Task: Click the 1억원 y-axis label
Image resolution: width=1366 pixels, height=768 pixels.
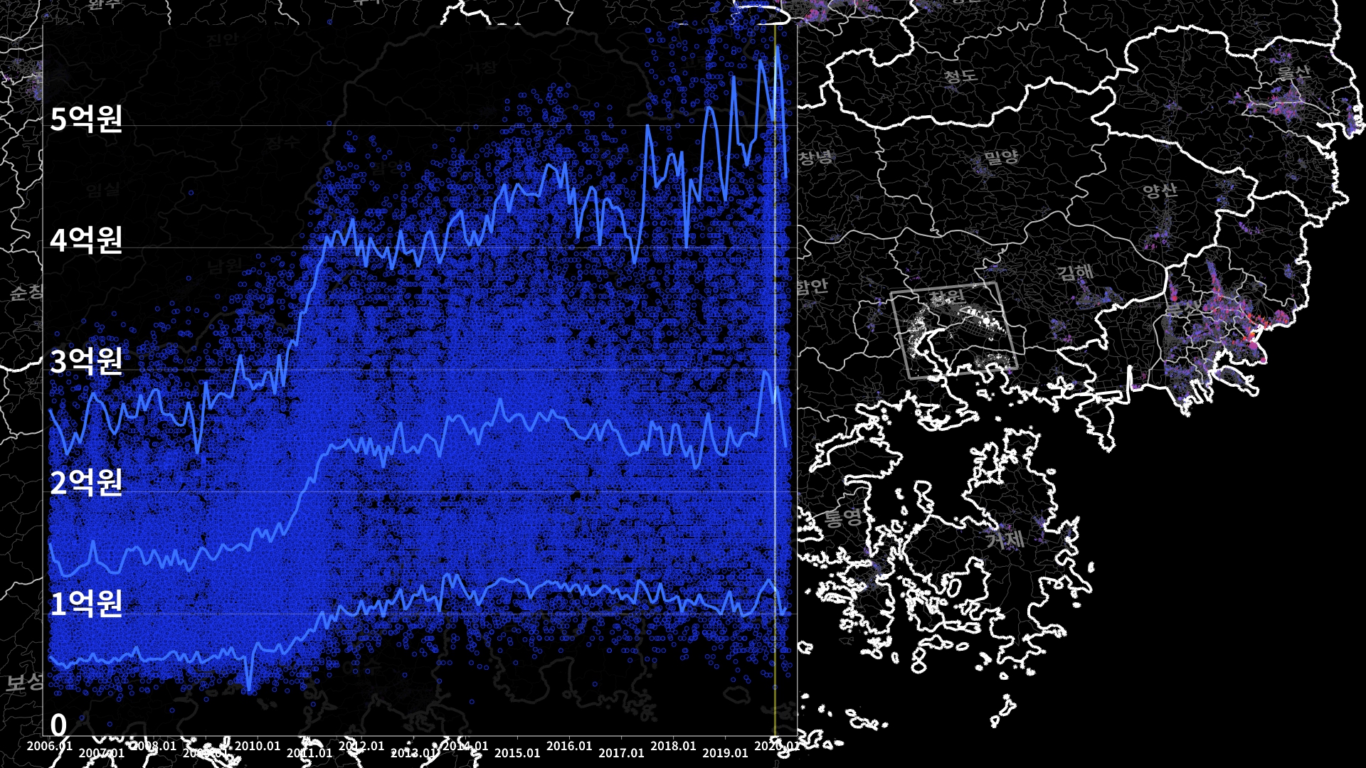Action: coord(86,603)
